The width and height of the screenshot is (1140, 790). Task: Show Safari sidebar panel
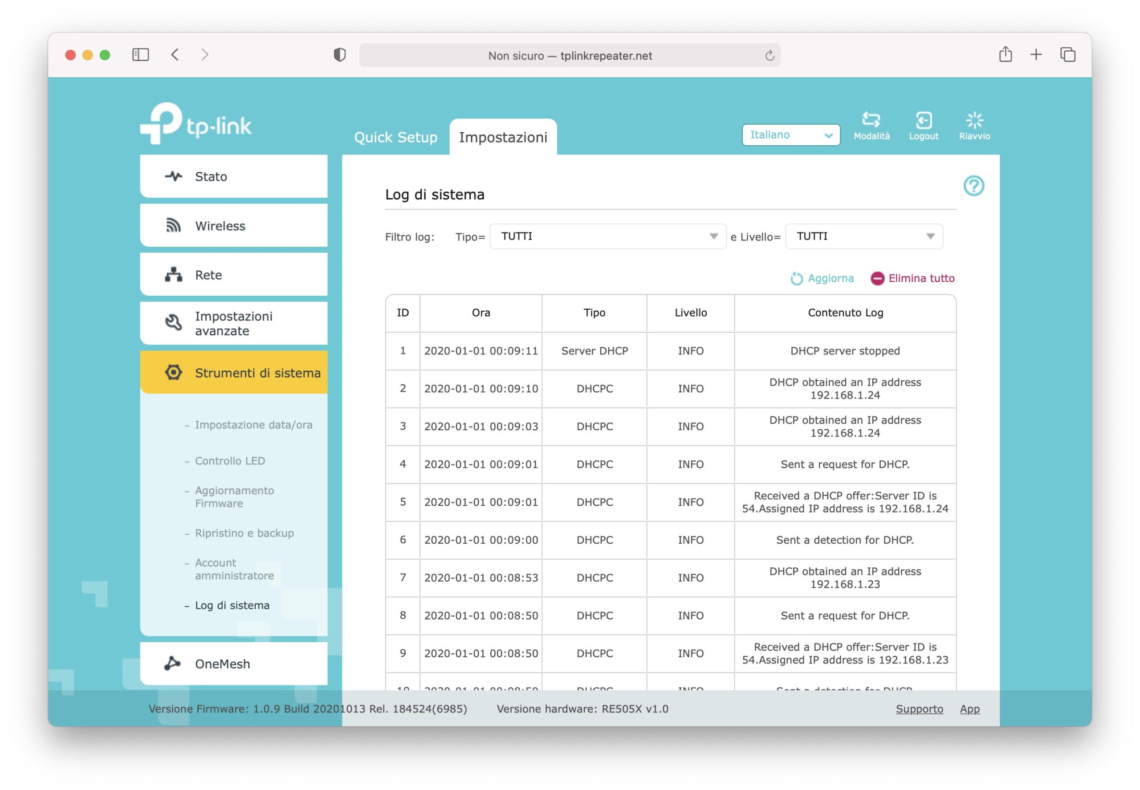pyautogui.click(x=141, y=54)
